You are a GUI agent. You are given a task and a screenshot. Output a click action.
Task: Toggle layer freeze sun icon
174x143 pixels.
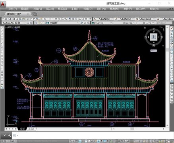(41, 23)
